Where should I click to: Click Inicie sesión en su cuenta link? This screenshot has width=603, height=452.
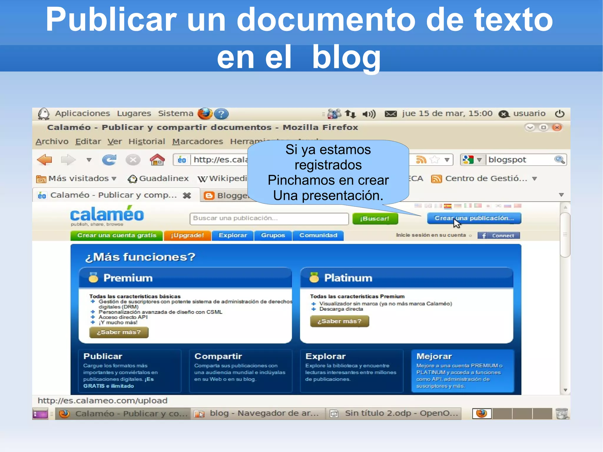point(431,235)
